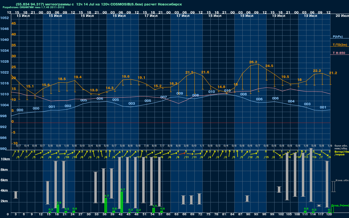The image size is (349, 218).
Task: Click temperature axis label 35
Action: tap(14, 45)
